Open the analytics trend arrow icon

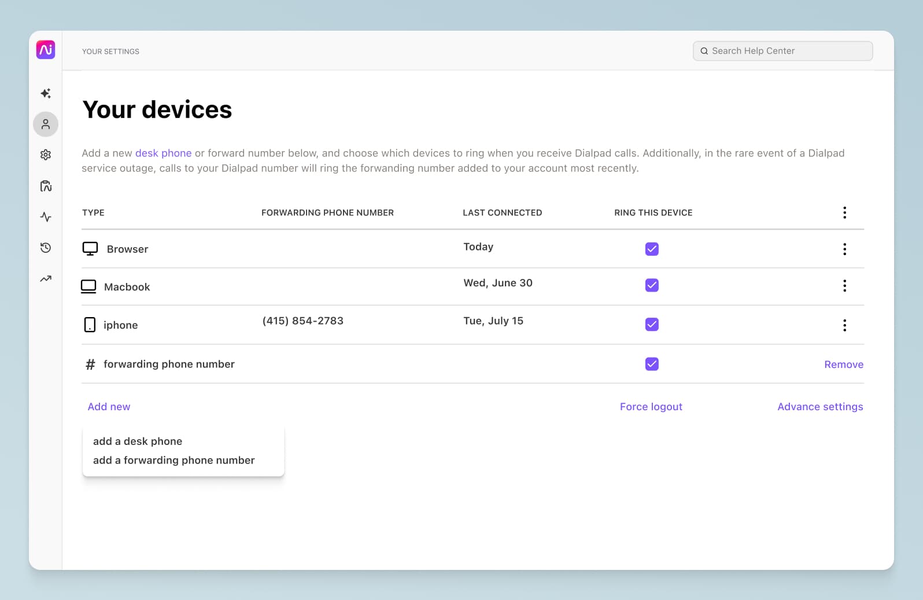[46, 279]
